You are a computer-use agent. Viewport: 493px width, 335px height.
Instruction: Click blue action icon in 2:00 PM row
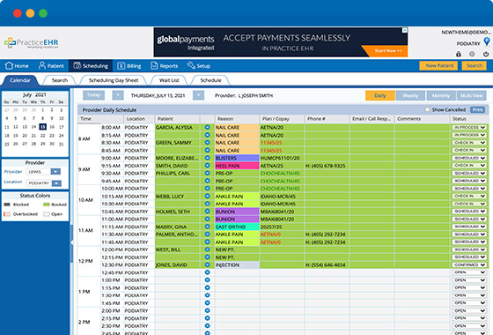(x=207, y=310)
